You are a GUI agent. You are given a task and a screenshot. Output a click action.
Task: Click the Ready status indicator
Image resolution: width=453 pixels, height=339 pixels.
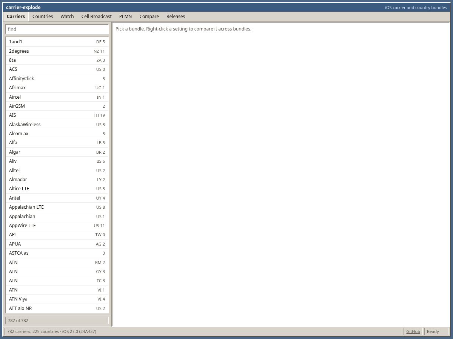coord(436,331)
